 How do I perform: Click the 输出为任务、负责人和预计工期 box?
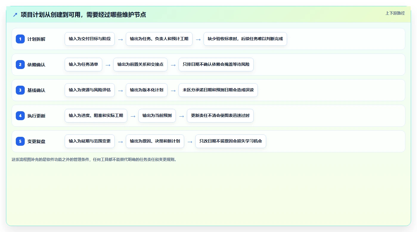tap(159, 39)
